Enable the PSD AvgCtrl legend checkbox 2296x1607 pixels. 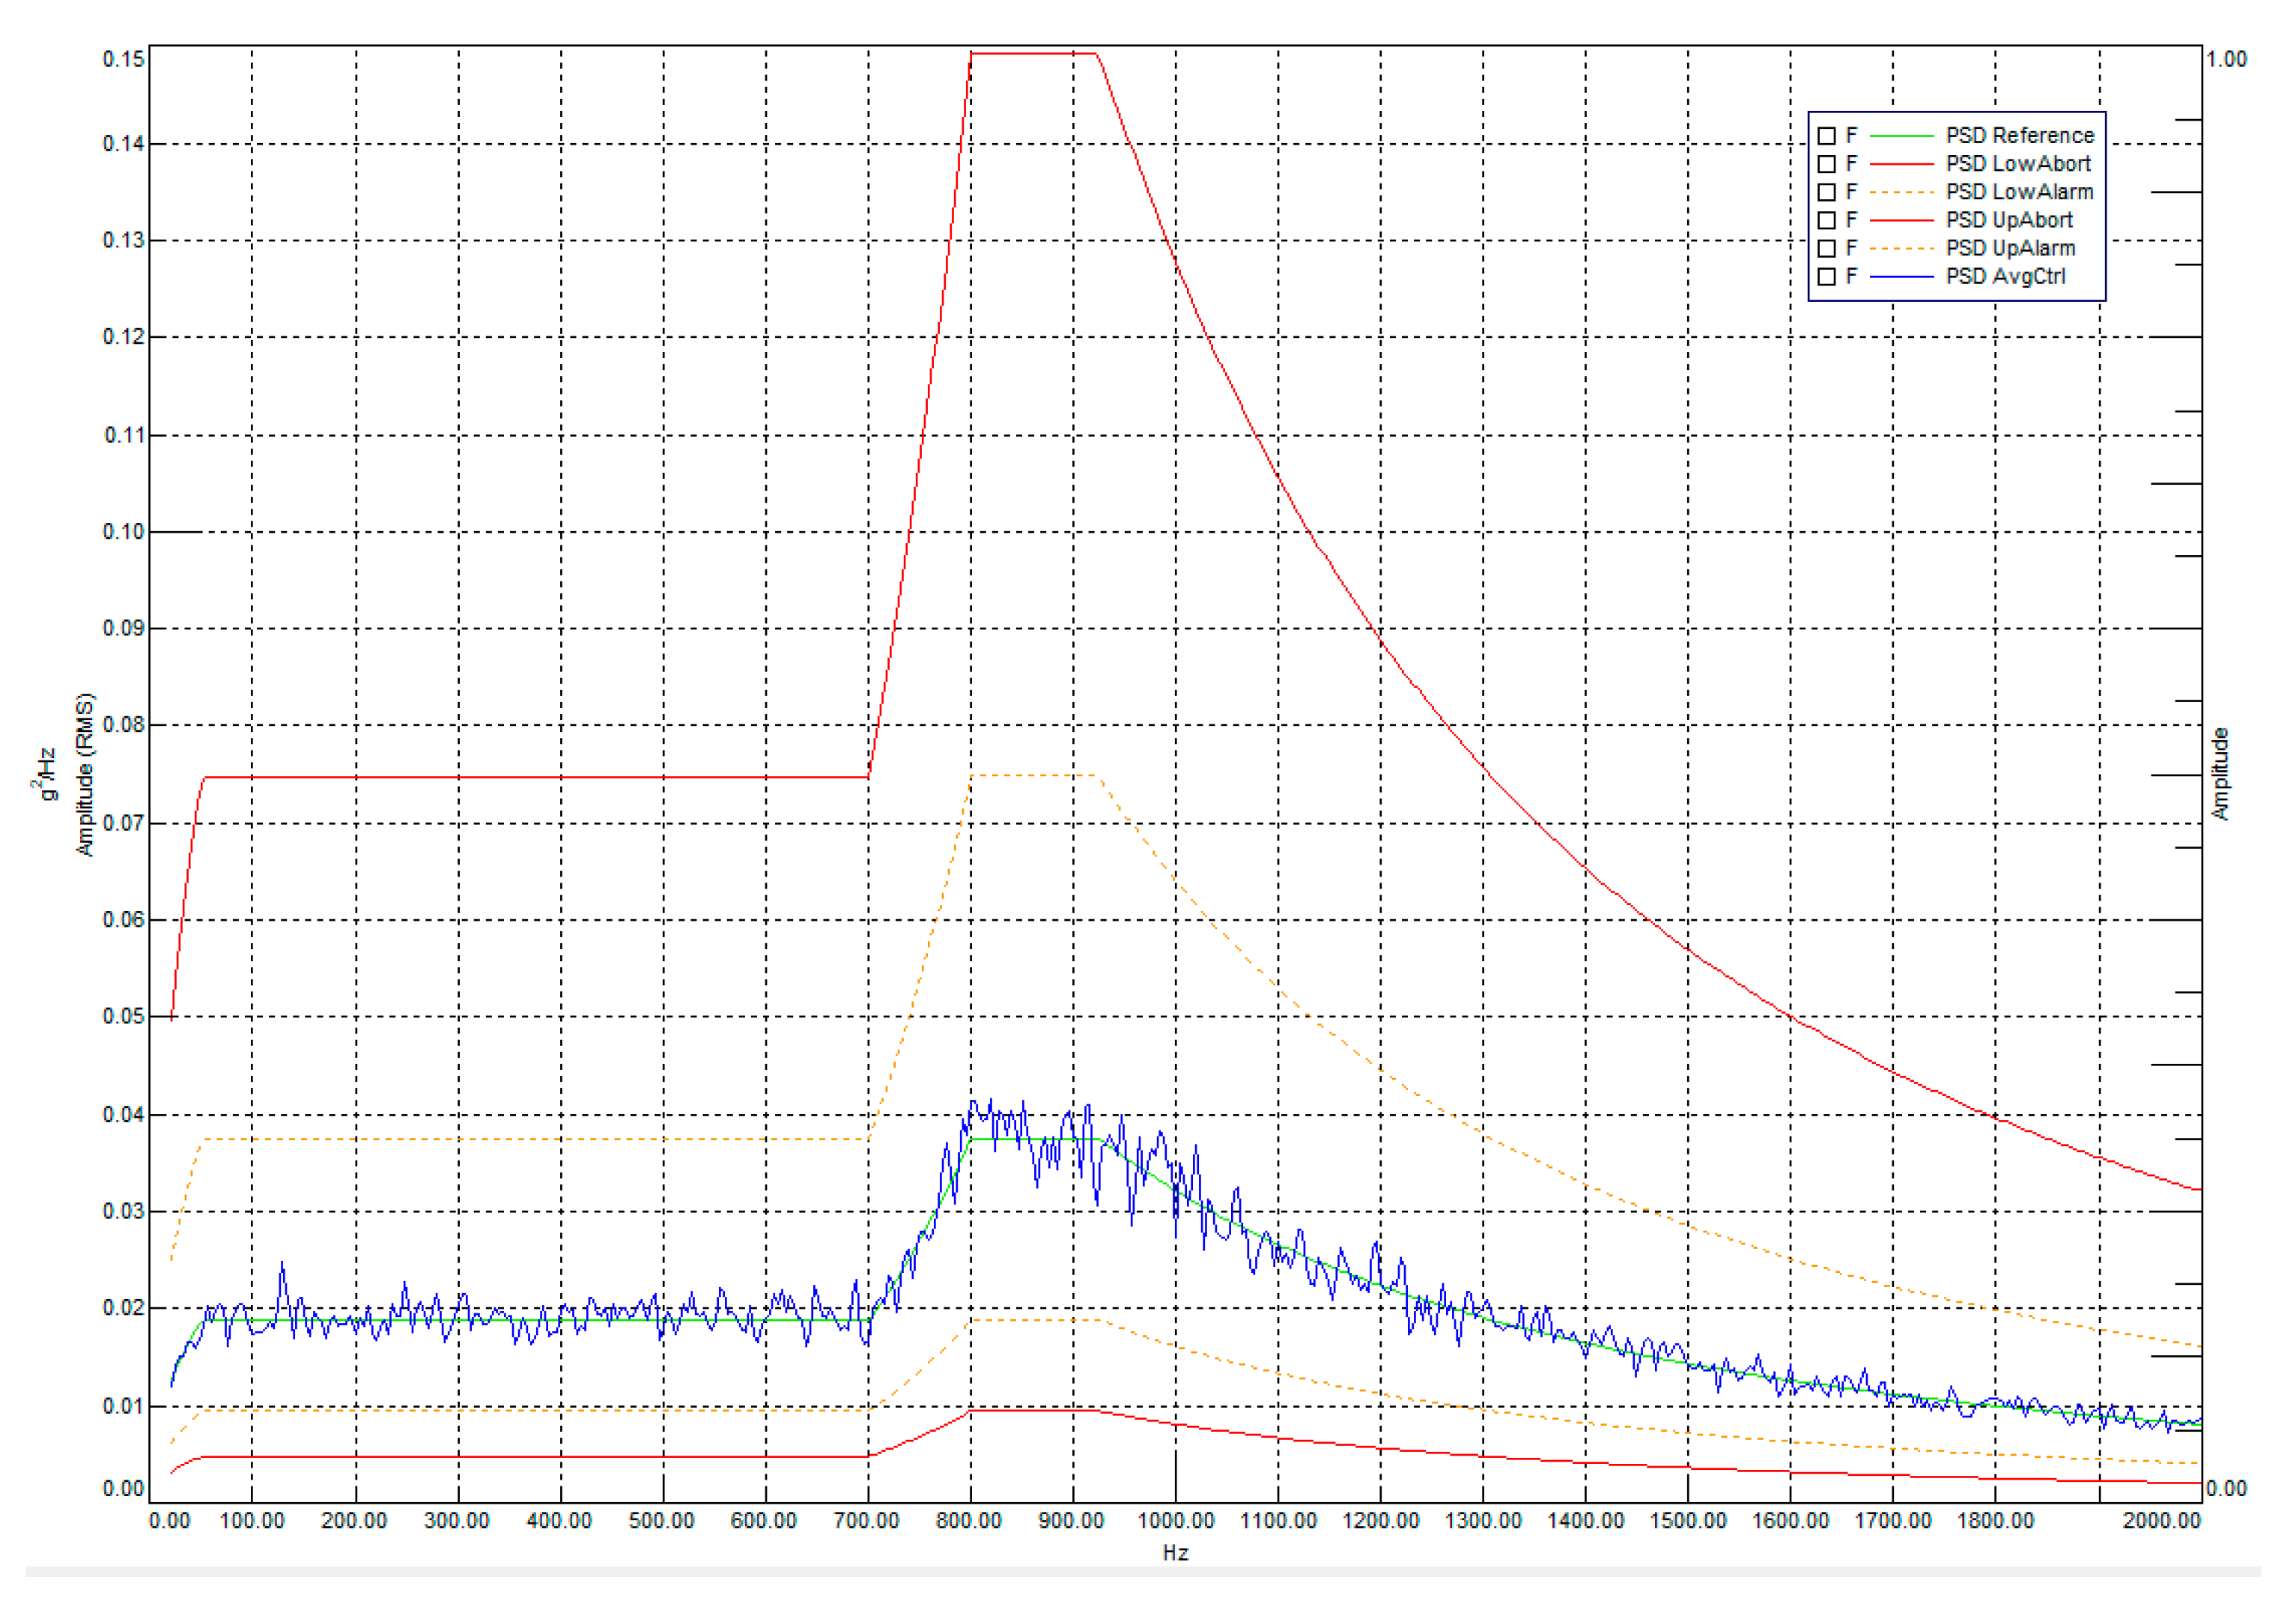1826,276
